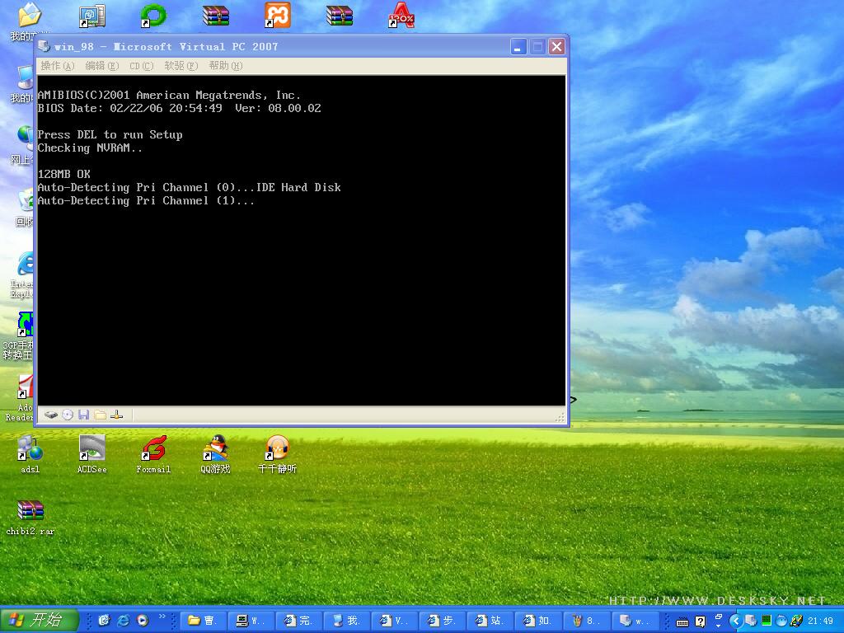This screenshot has width=844, height=633.
Task: Open the 操作(A) Action menu
Action: point(57,66)
